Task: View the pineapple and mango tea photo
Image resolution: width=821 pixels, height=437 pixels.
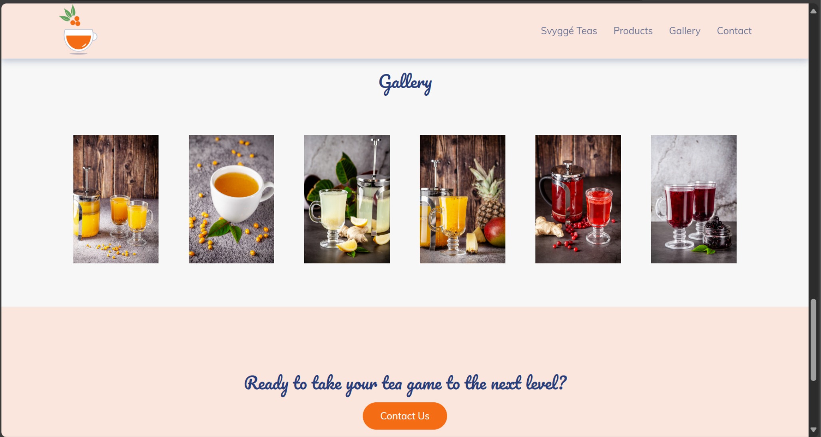Action: [462, 199]
